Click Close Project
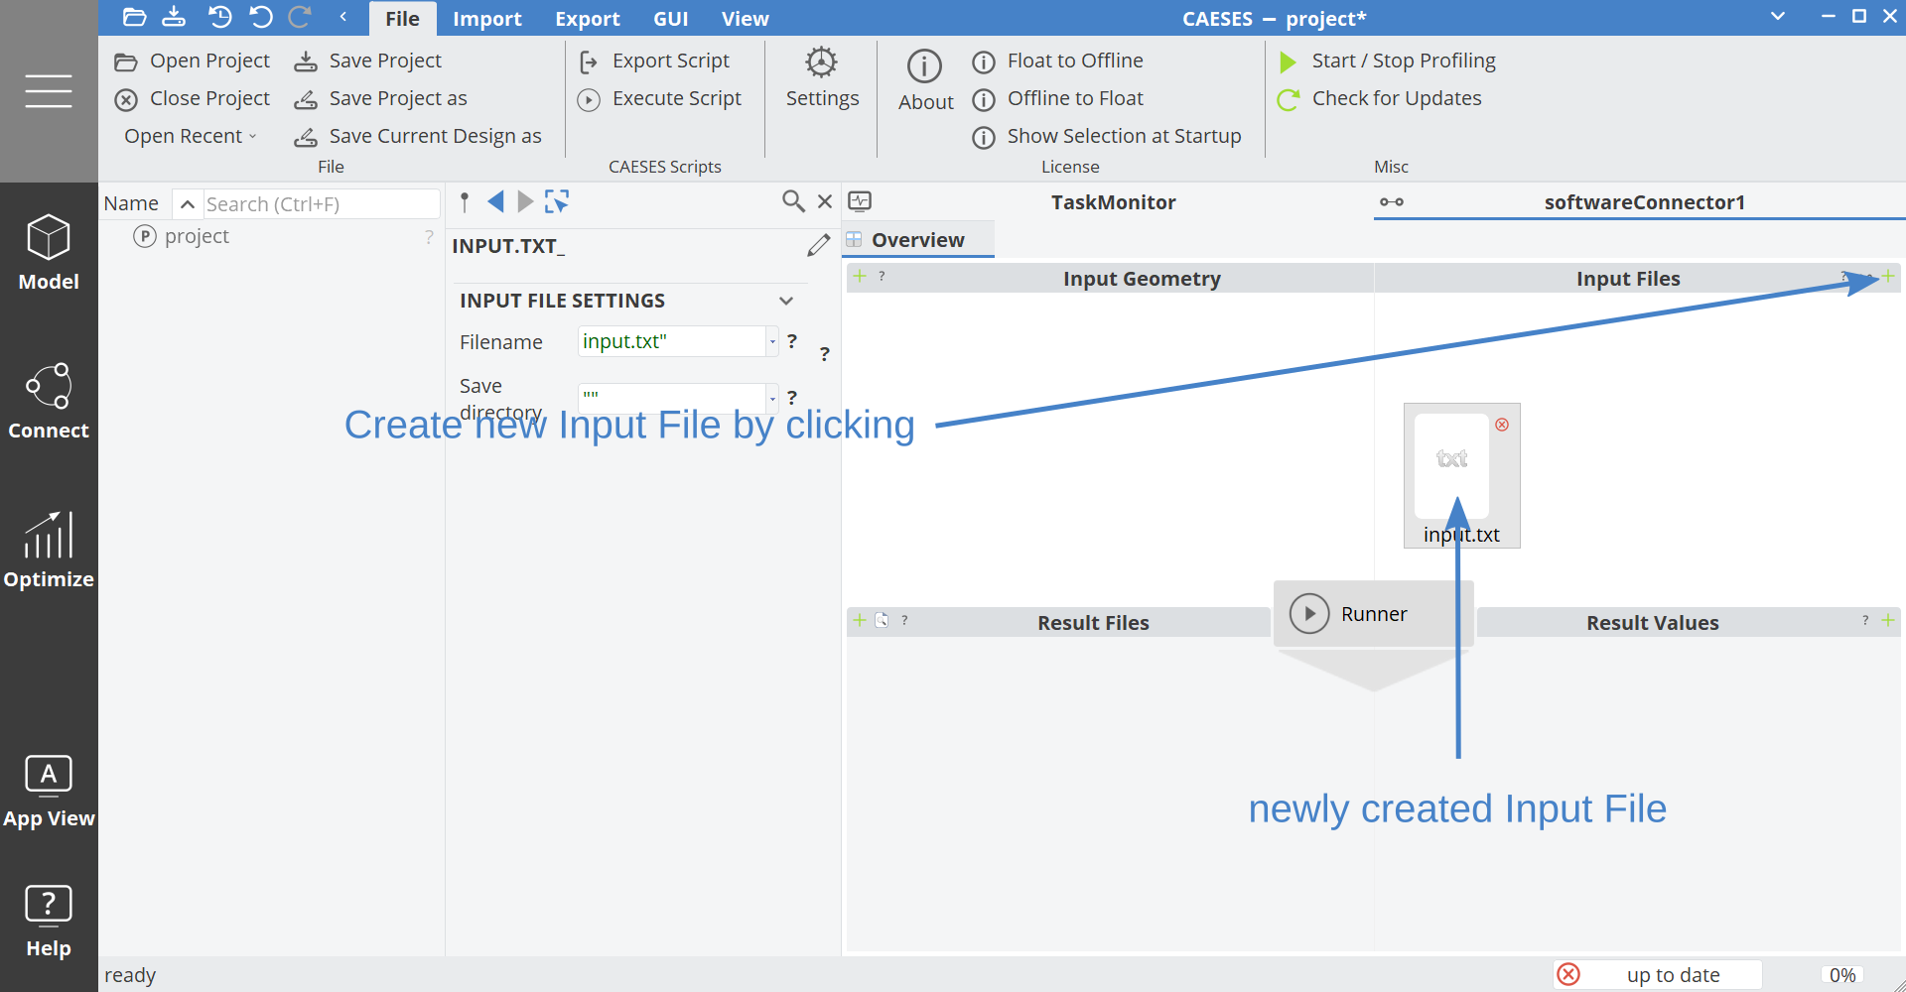Viewport: 1906px width, 992px height. (x=192, y=98)
